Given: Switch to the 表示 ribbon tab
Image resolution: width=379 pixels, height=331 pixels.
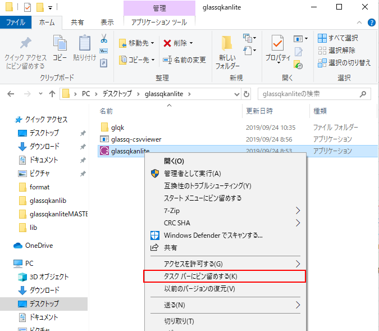Looking at the screenshot, I should 107,22.
